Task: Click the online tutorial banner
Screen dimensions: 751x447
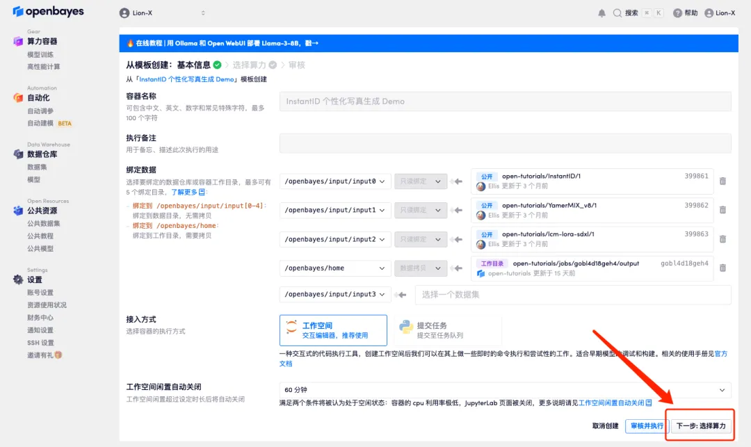Action: click(x=428, y=43)
